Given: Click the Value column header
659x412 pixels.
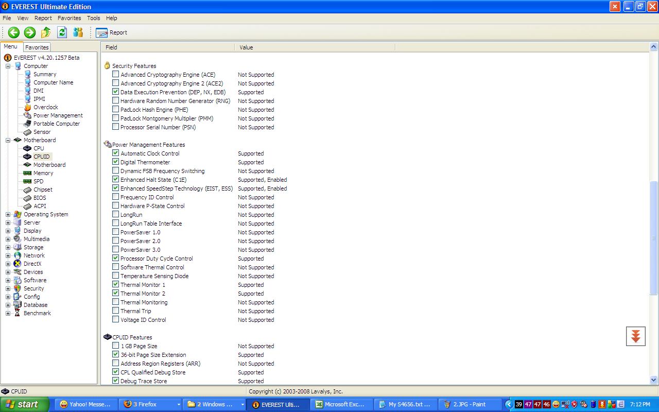Looking at the screenshot, I should [315, 47].
